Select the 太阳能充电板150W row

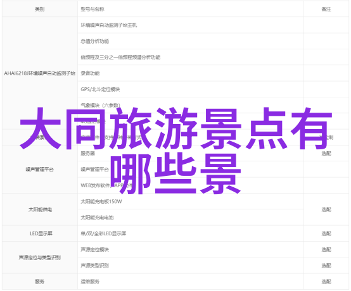[x=191, y=202]
